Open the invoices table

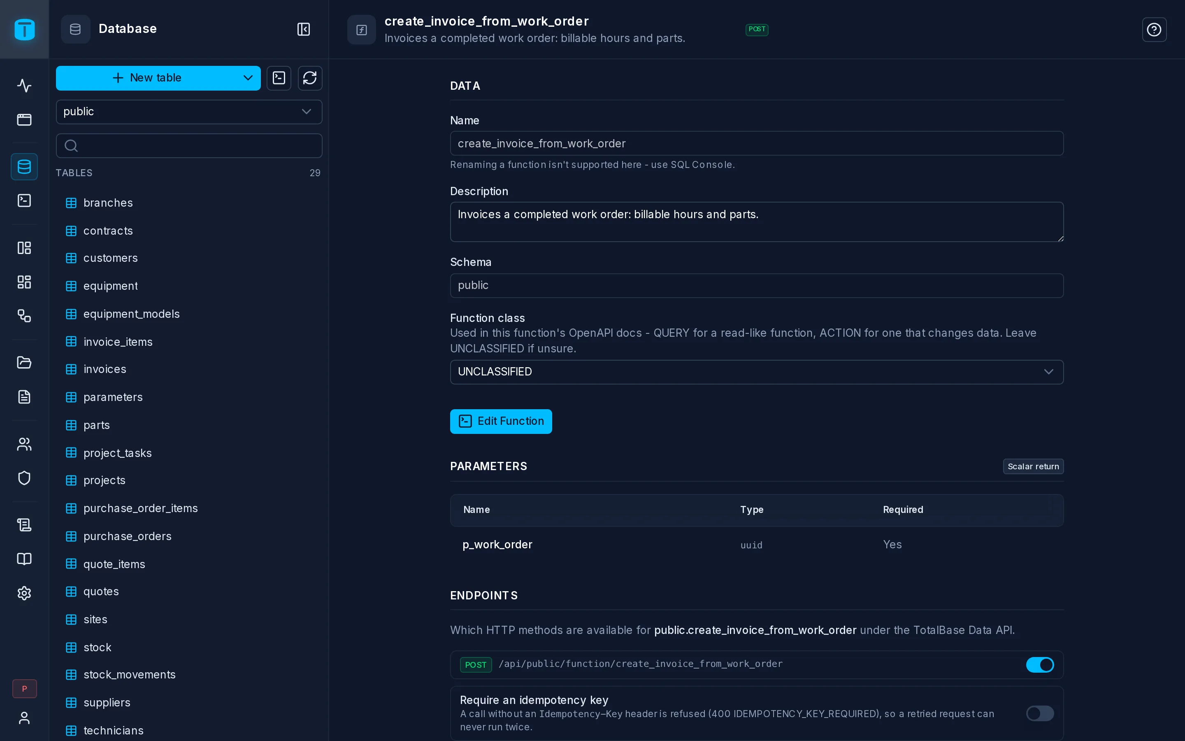(x=189, y=370)
